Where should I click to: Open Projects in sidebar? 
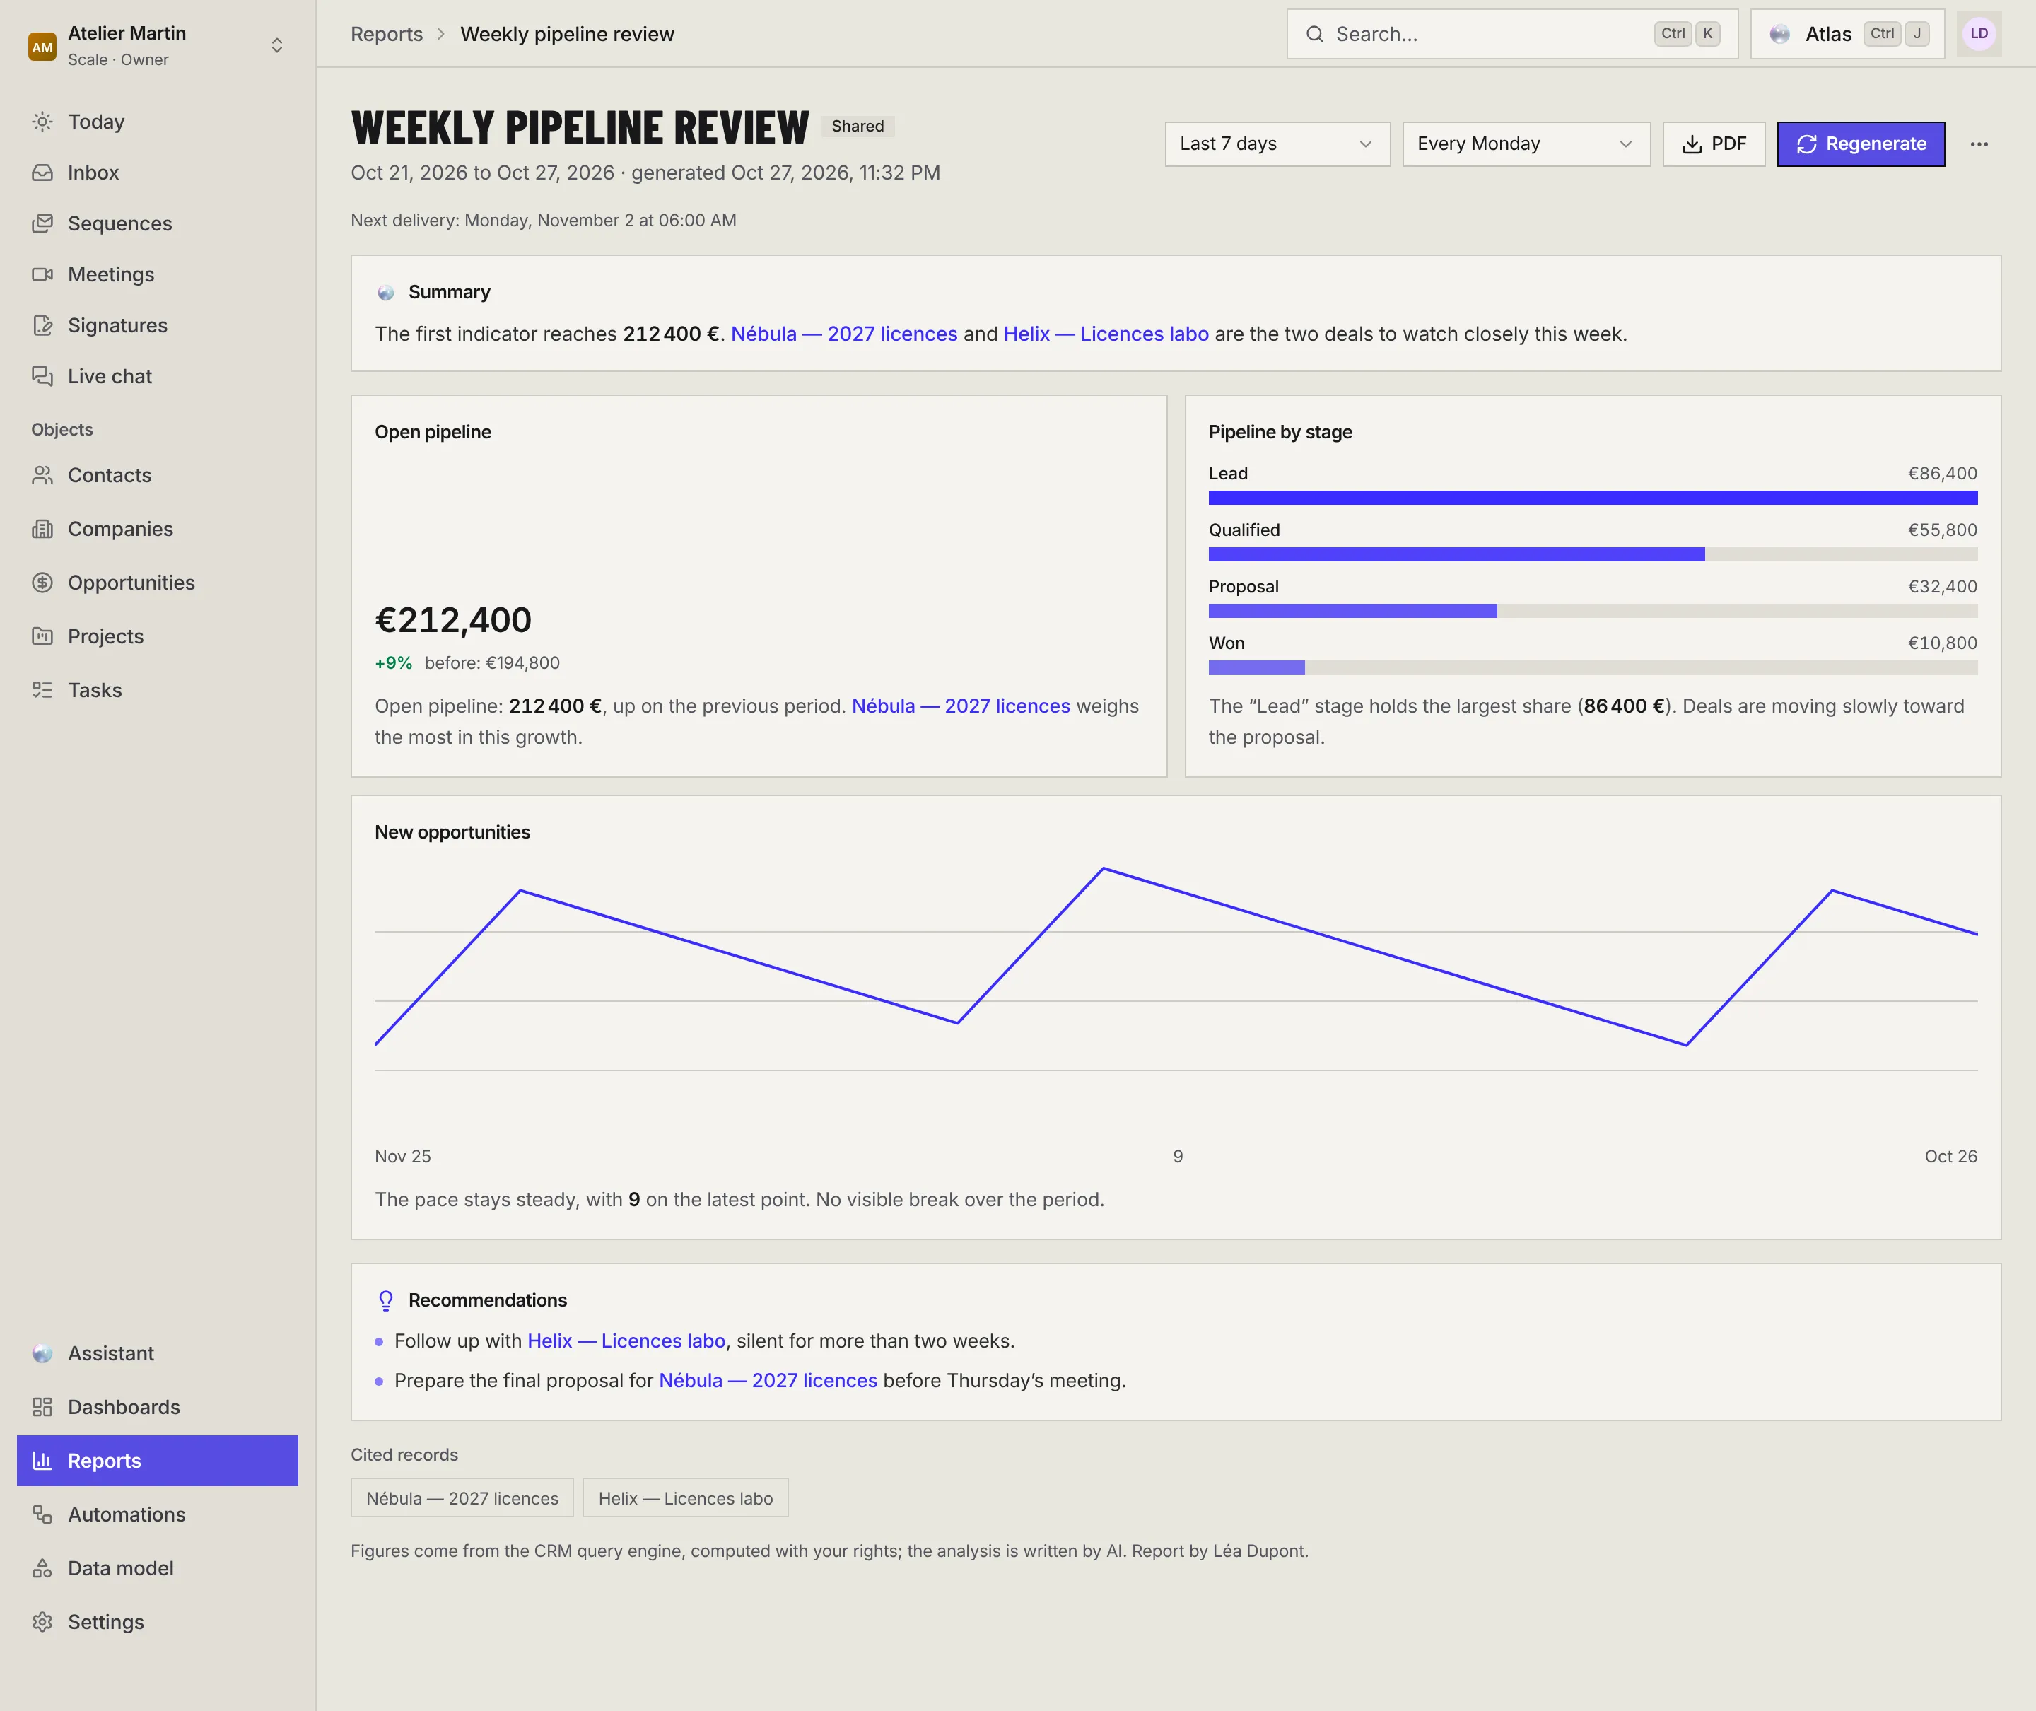tap(157, 636)
